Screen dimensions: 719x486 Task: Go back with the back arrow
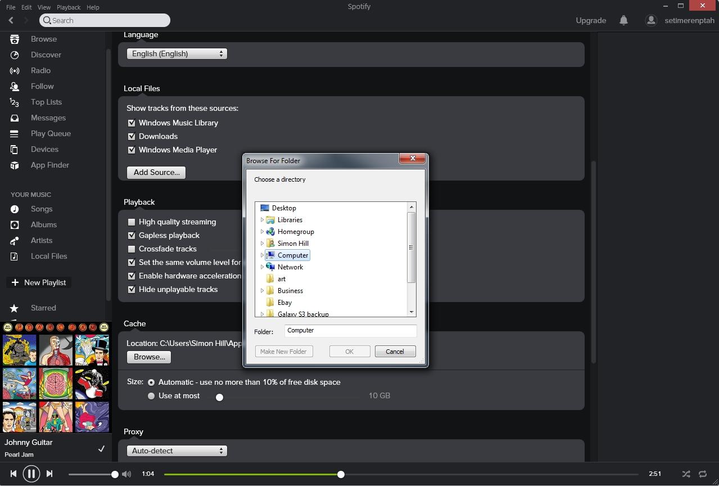[x=11, y=20]
